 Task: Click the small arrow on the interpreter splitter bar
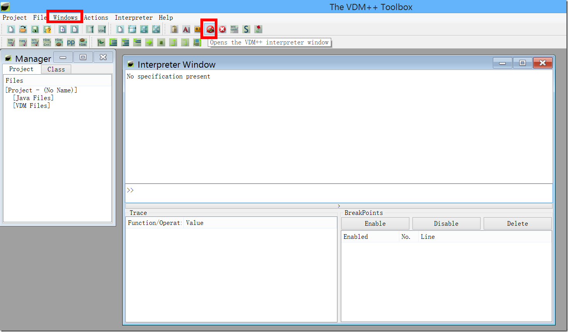point(339,206)
